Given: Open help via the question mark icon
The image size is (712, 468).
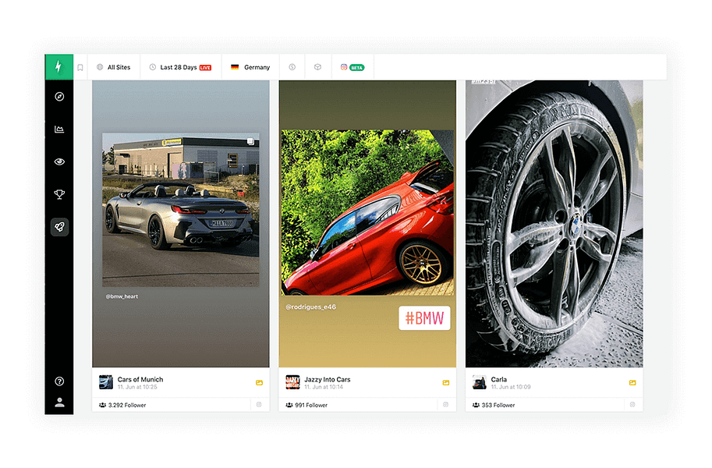Looking at the screenshot, I should (59, 381).
